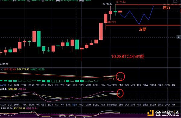Select the greyed KDJ tab under the MACD panel

coord(75,85)
